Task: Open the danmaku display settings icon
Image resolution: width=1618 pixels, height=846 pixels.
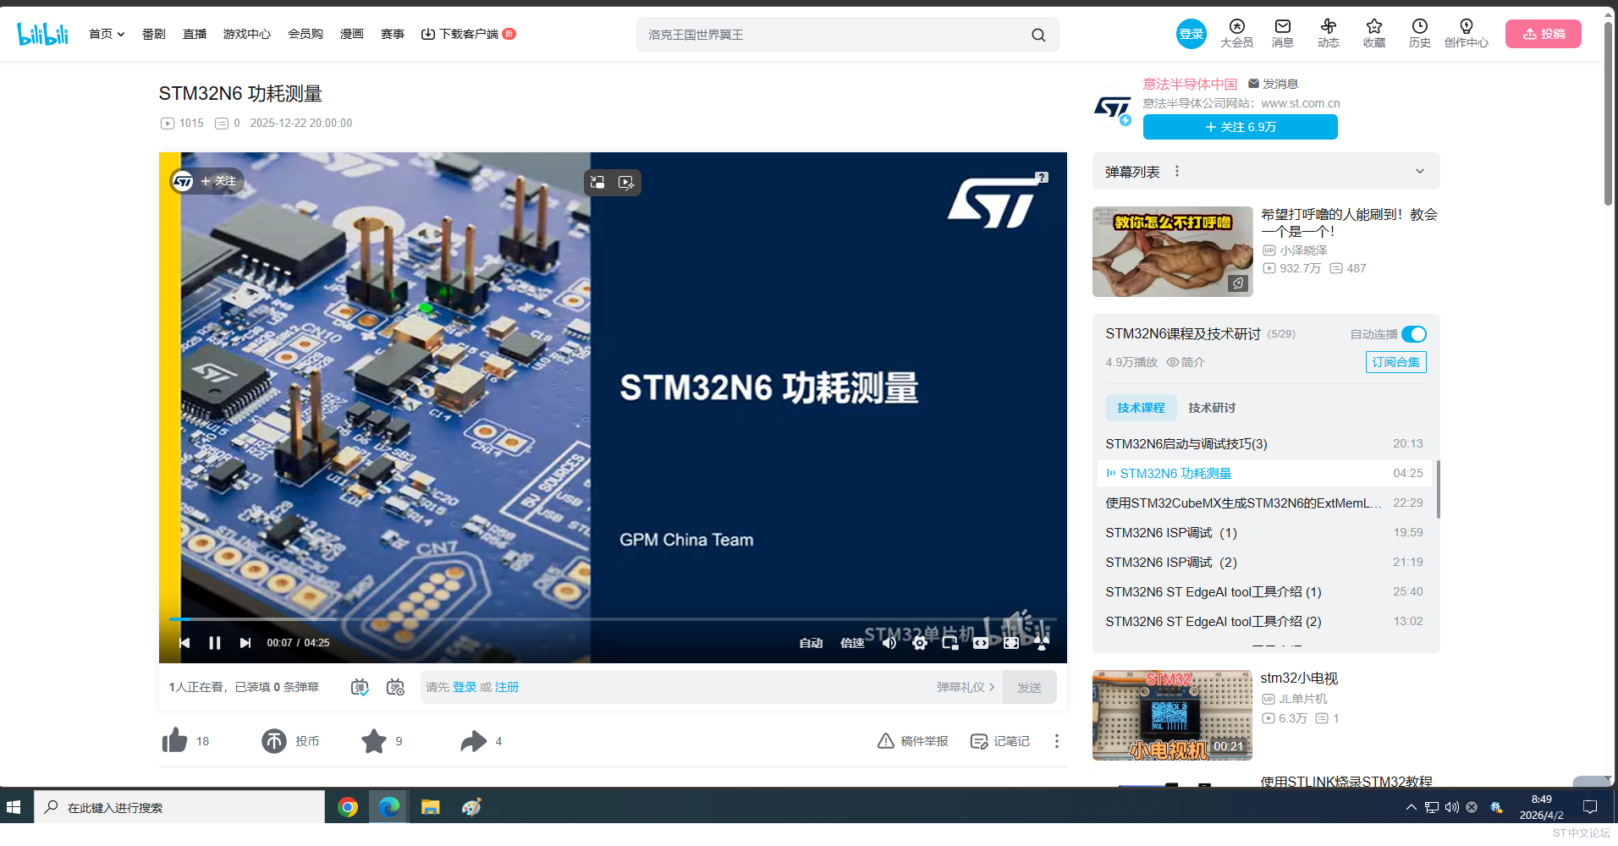Action: point(395,686)
